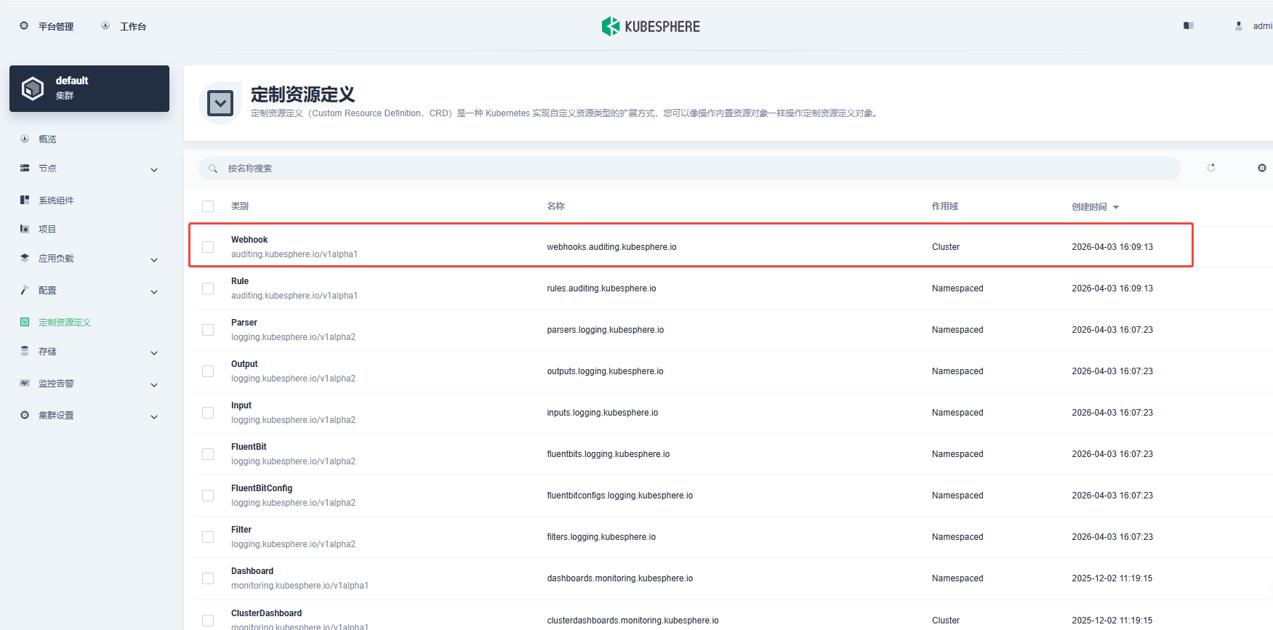Image resolution: width=1273 pixels, height=630 pixels.
Task: Click webhooks.auditing.kubesphere.io name cell
Action: tap(611, 247)
